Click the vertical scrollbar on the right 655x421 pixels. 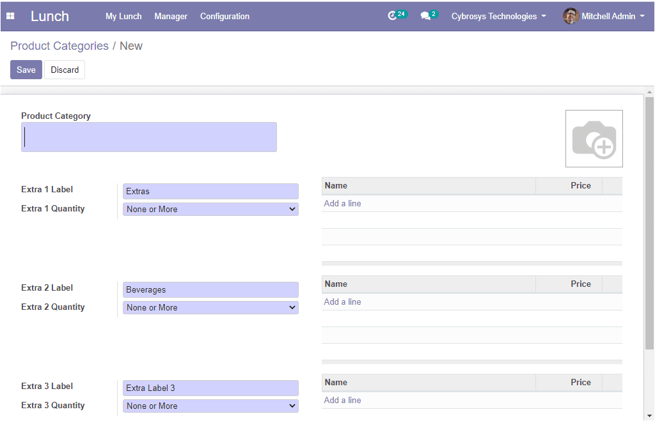coord(649,224)
